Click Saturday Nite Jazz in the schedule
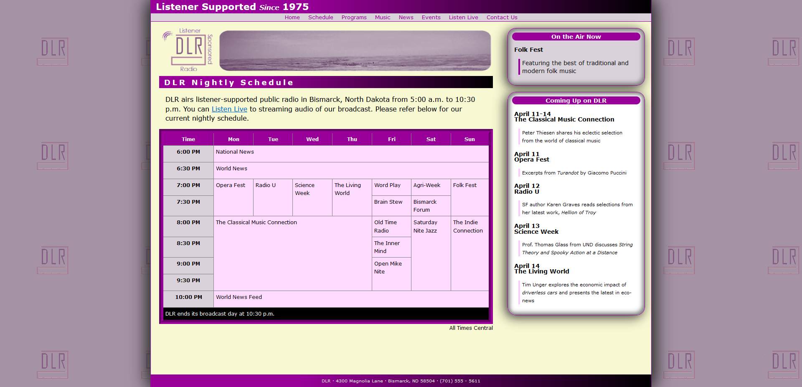802x387 pixels. [x=426, y=226]
